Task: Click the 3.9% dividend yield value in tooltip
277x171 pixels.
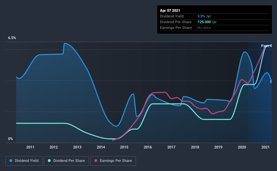Action: pos(201,16)
